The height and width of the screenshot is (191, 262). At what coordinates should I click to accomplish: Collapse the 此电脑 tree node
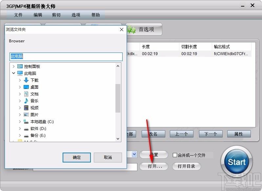pos(14,73)
